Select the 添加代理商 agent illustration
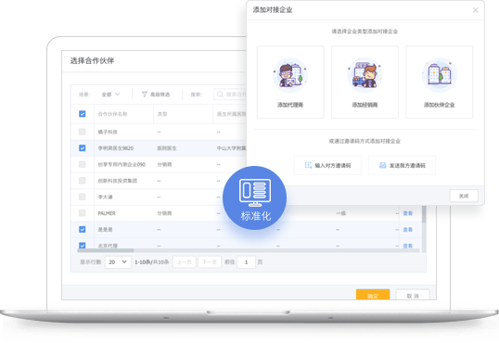This screenshot has width=499, height=343. (290, 75)
